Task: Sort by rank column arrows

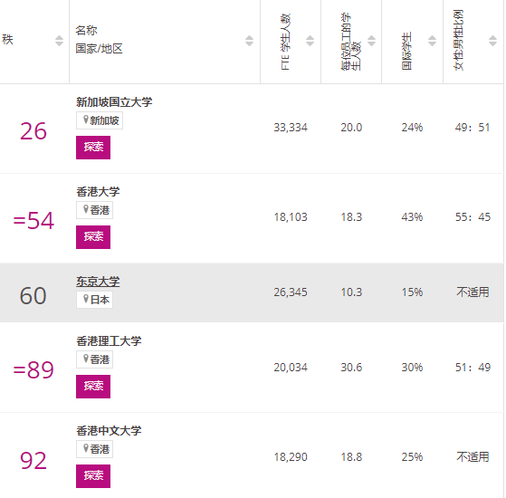Action: click(x=59, y=41)
